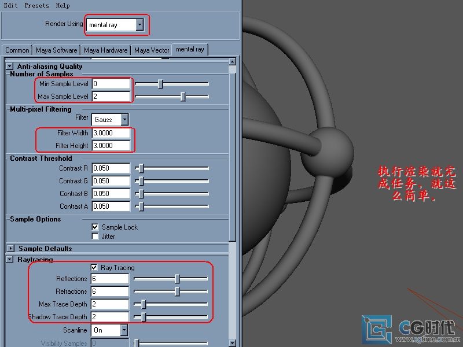Click the Contrast A value field
The width and height of the screenshot is (463, 347).
pyautogui.click(x=111, y=206)
